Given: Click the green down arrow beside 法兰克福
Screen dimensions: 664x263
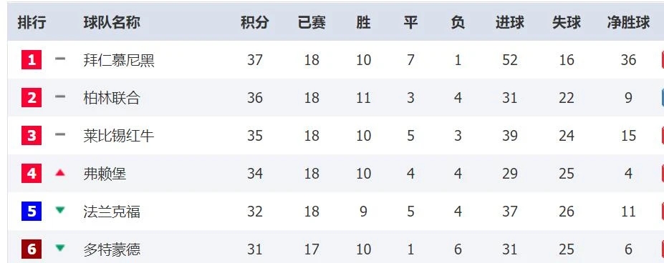Looking at the screenshot, I should [60, 209].
